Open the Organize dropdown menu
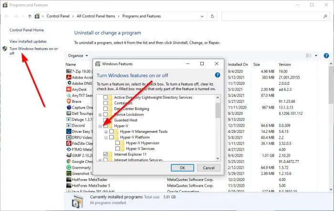Screen dimensions: 334x211 (78, 56)
